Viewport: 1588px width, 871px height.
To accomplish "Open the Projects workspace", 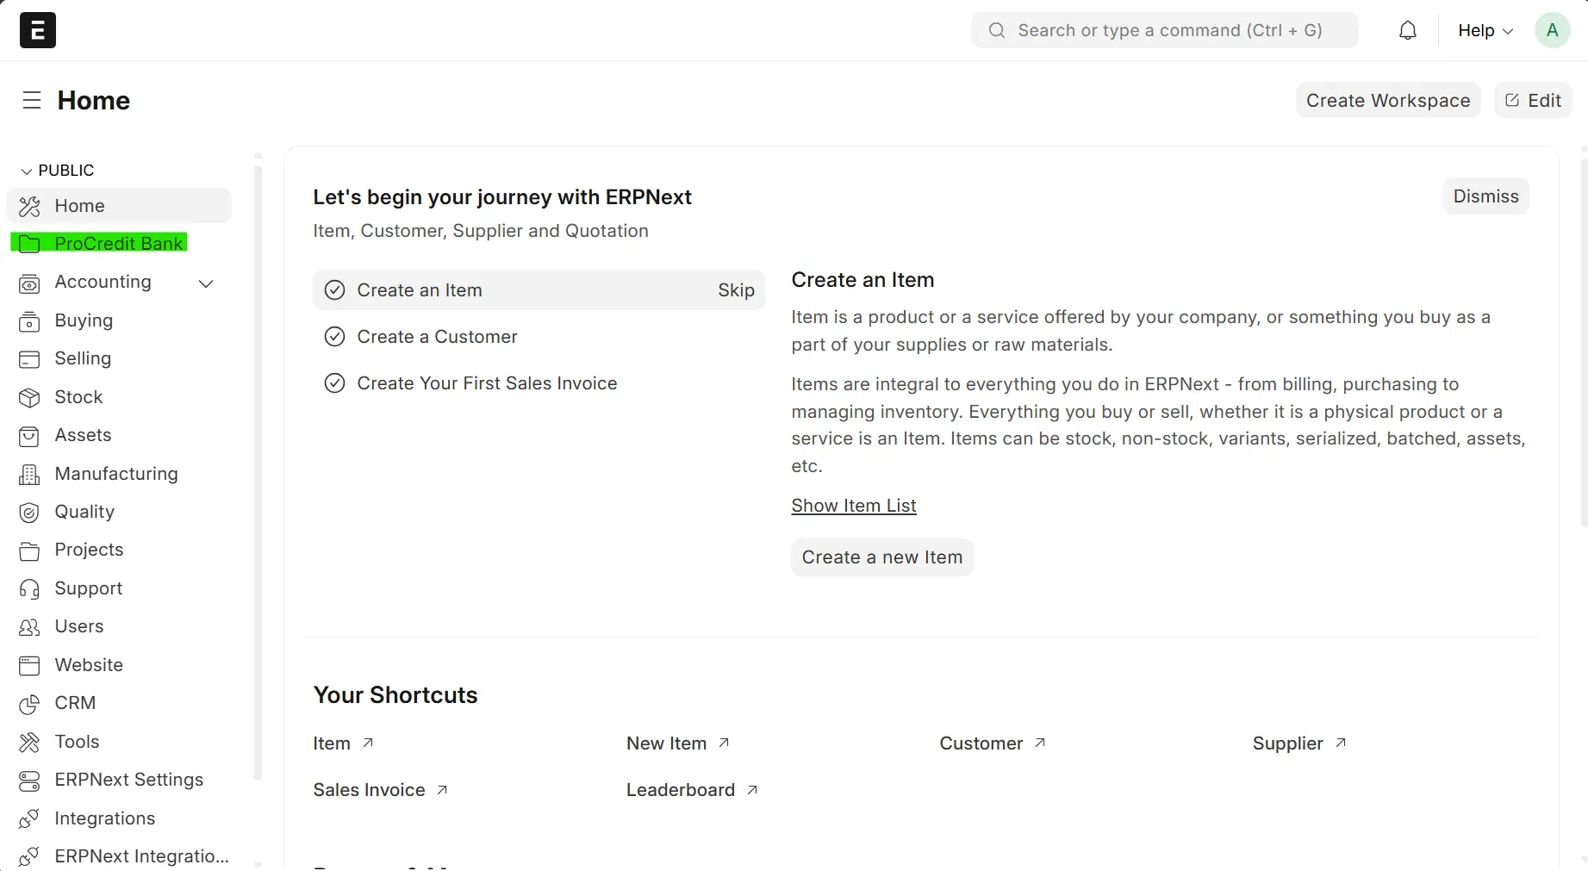I will (119, 550).
